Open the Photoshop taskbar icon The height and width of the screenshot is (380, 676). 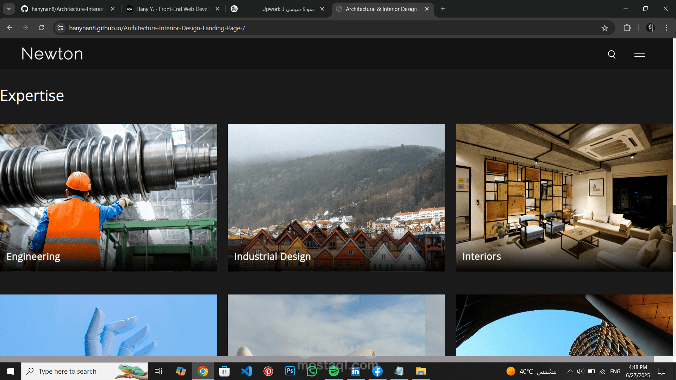click(x=290, y=371)
